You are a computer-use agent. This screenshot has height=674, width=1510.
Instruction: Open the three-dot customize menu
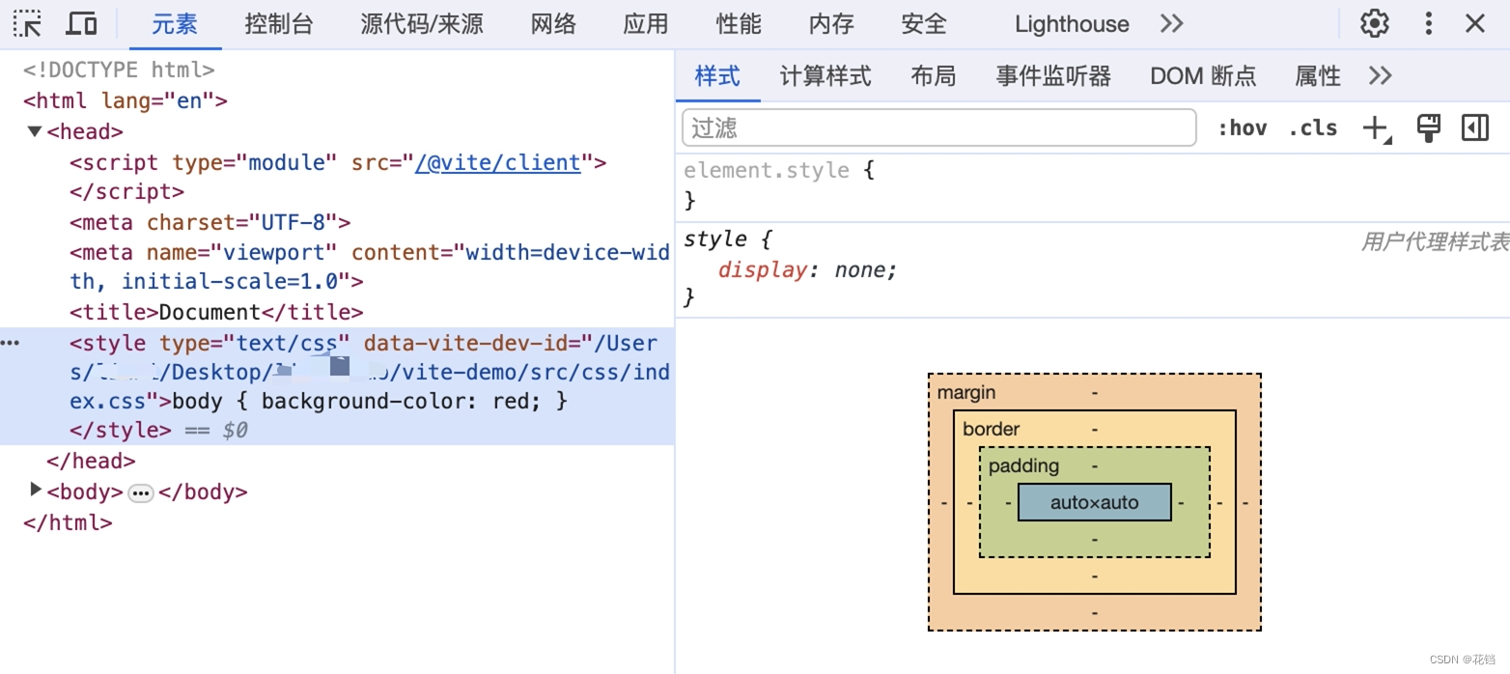click(x=1428, y=24)
